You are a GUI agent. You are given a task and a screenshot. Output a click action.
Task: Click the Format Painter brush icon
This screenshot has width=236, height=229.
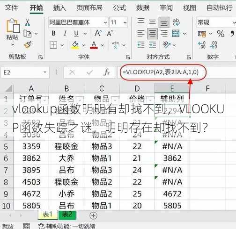coord(28,45)
